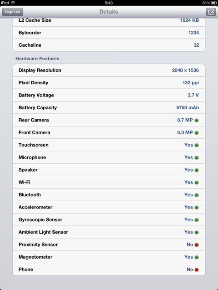Click the green dot beside Front Camera
218x290 pixels.
pos(197,133)
